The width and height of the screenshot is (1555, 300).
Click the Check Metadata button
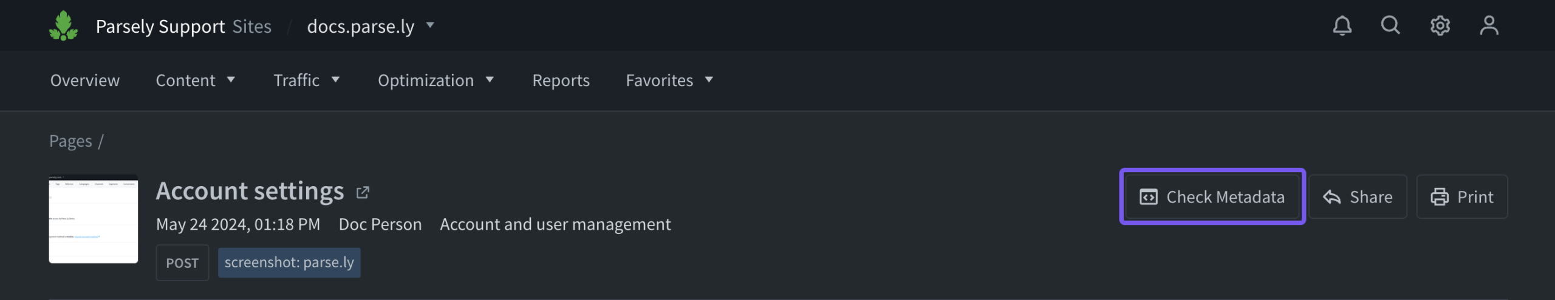pos(1212,197)
